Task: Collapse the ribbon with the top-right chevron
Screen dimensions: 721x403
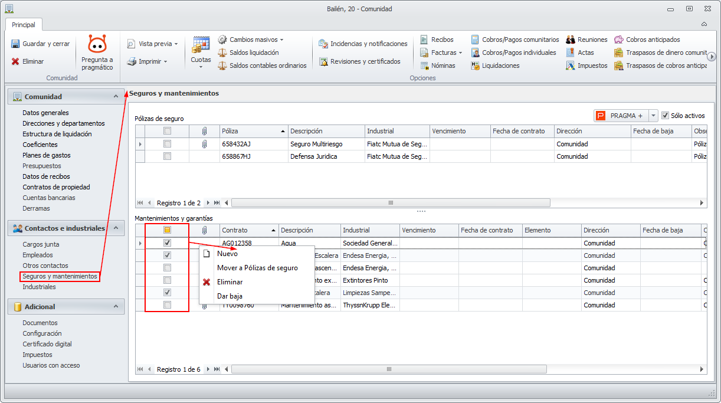Action: [704, 24]
